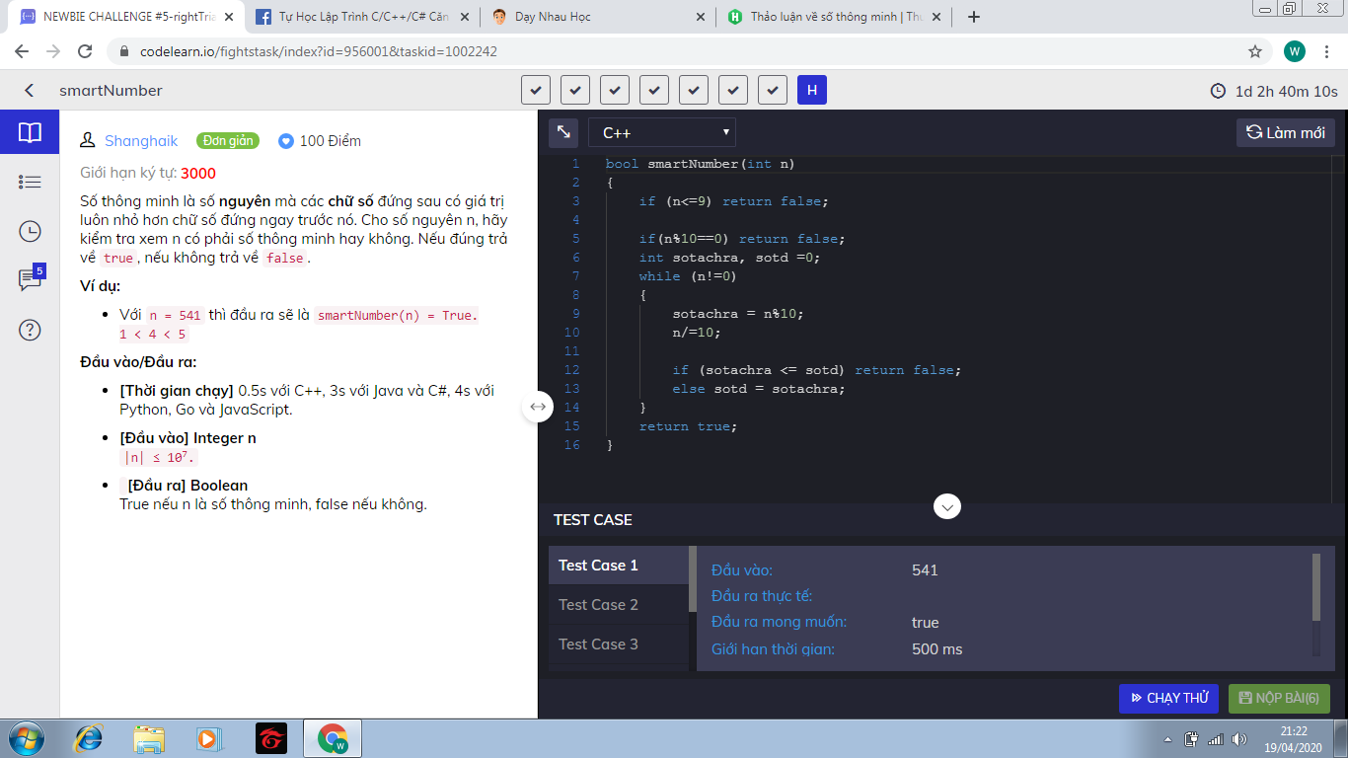Select the fourth task checkbox in header

(x=653, y=91)
